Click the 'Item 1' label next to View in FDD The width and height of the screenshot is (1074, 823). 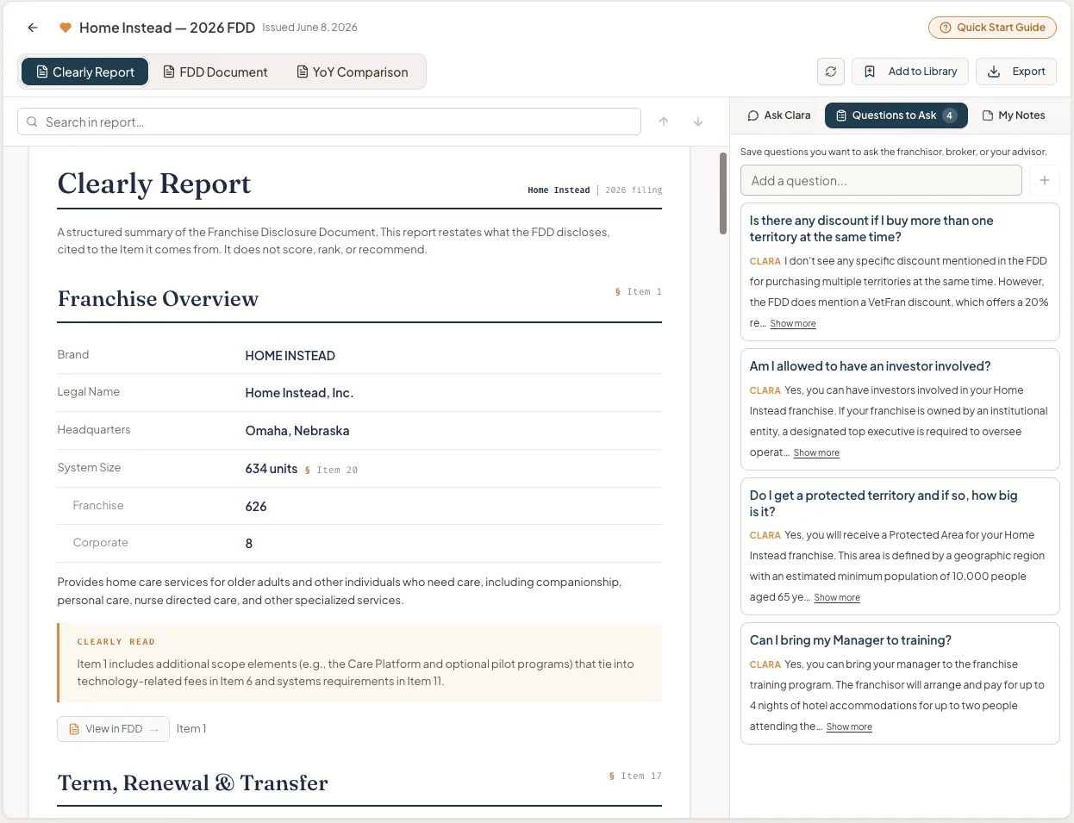pos(191,729)
